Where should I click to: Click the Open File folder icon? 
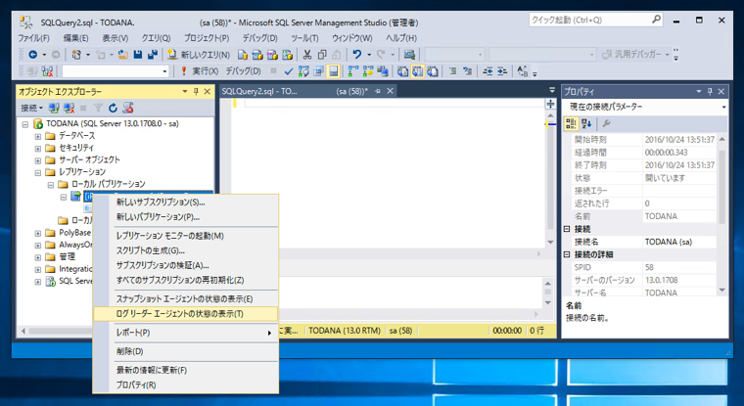click(x=123, y=55)
